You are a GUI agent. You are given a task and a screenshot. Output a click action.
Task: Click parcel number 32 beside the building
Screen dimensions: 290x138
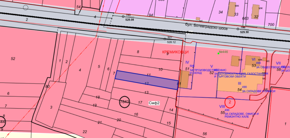256,17
